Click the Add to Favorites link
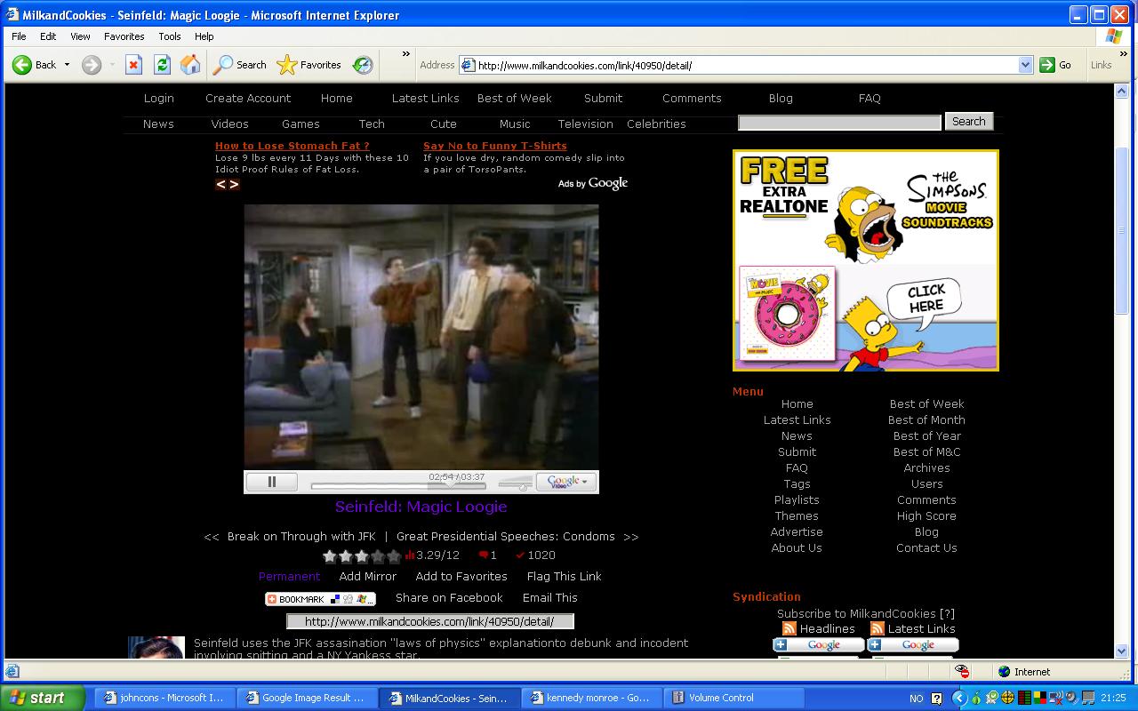Image resolution: width=1138 pixels, height=711 pixels. 461,577
